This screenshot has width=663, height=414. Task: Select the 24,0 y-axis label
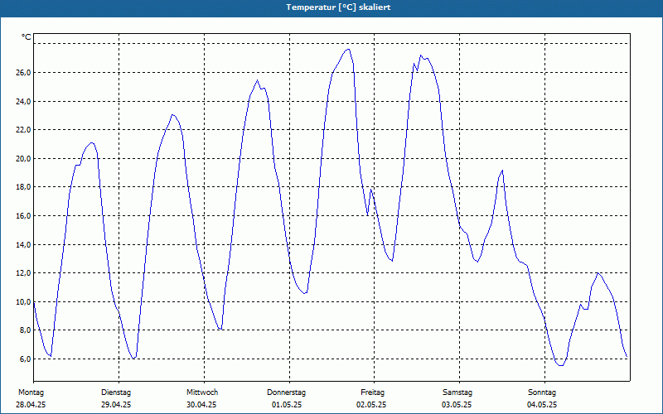pos(23,101)
